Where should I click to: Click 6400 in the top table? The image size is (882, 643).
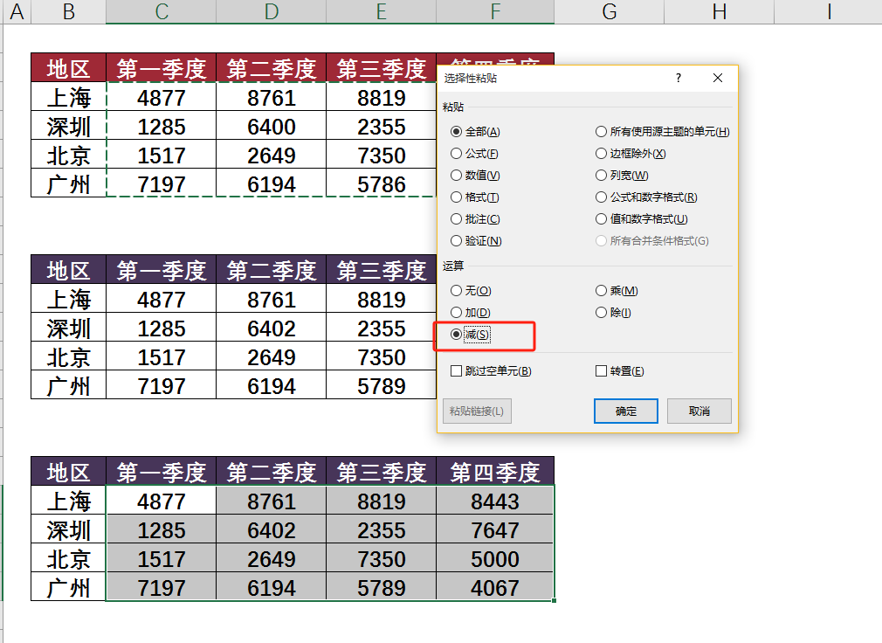(x=271, y=126)
